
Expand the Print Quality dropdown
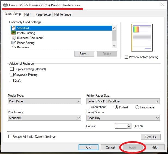pos(44,118)
